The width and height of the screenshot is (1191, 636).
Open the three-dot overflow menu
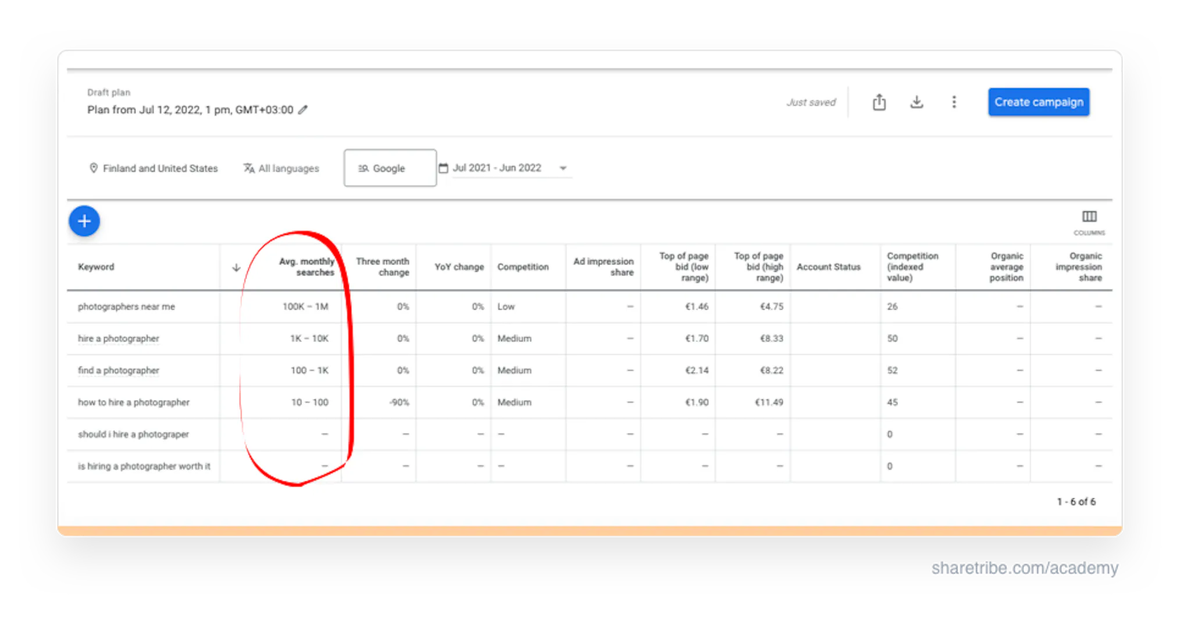(x=954, y=102)
